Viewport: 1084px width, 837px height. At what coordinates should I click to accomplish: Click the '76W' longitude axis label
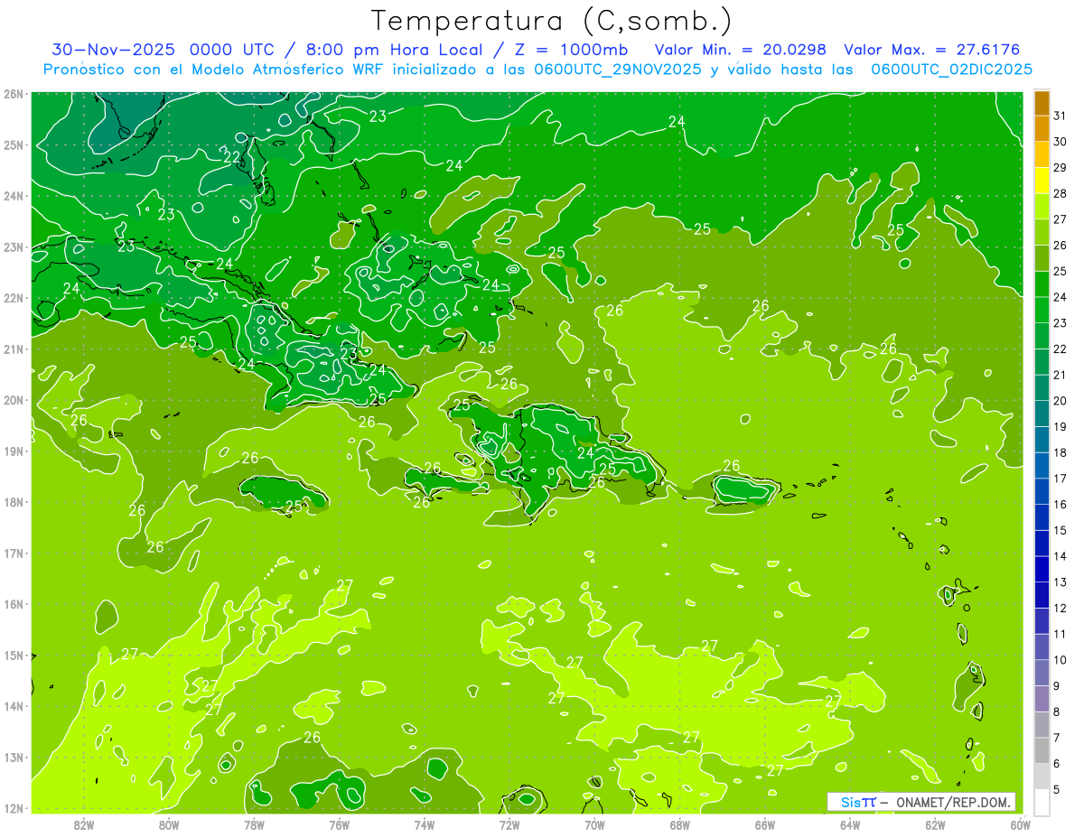click(x=340, y=824)
